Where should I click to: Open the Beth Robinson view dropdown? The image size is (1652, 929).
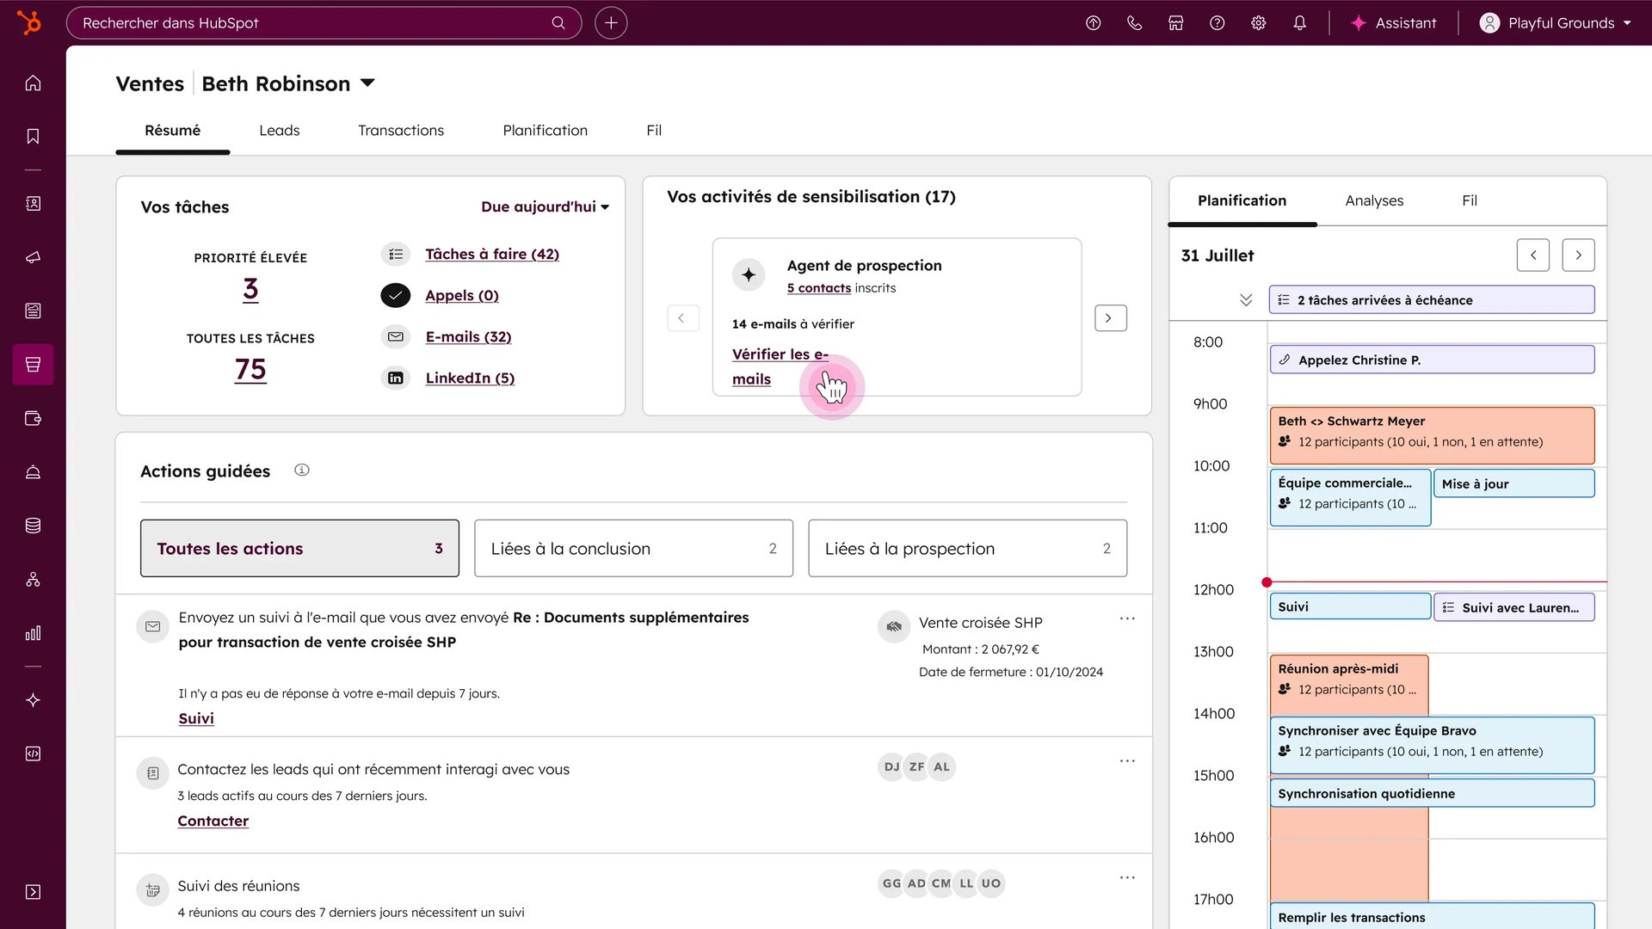pos(367,83)
